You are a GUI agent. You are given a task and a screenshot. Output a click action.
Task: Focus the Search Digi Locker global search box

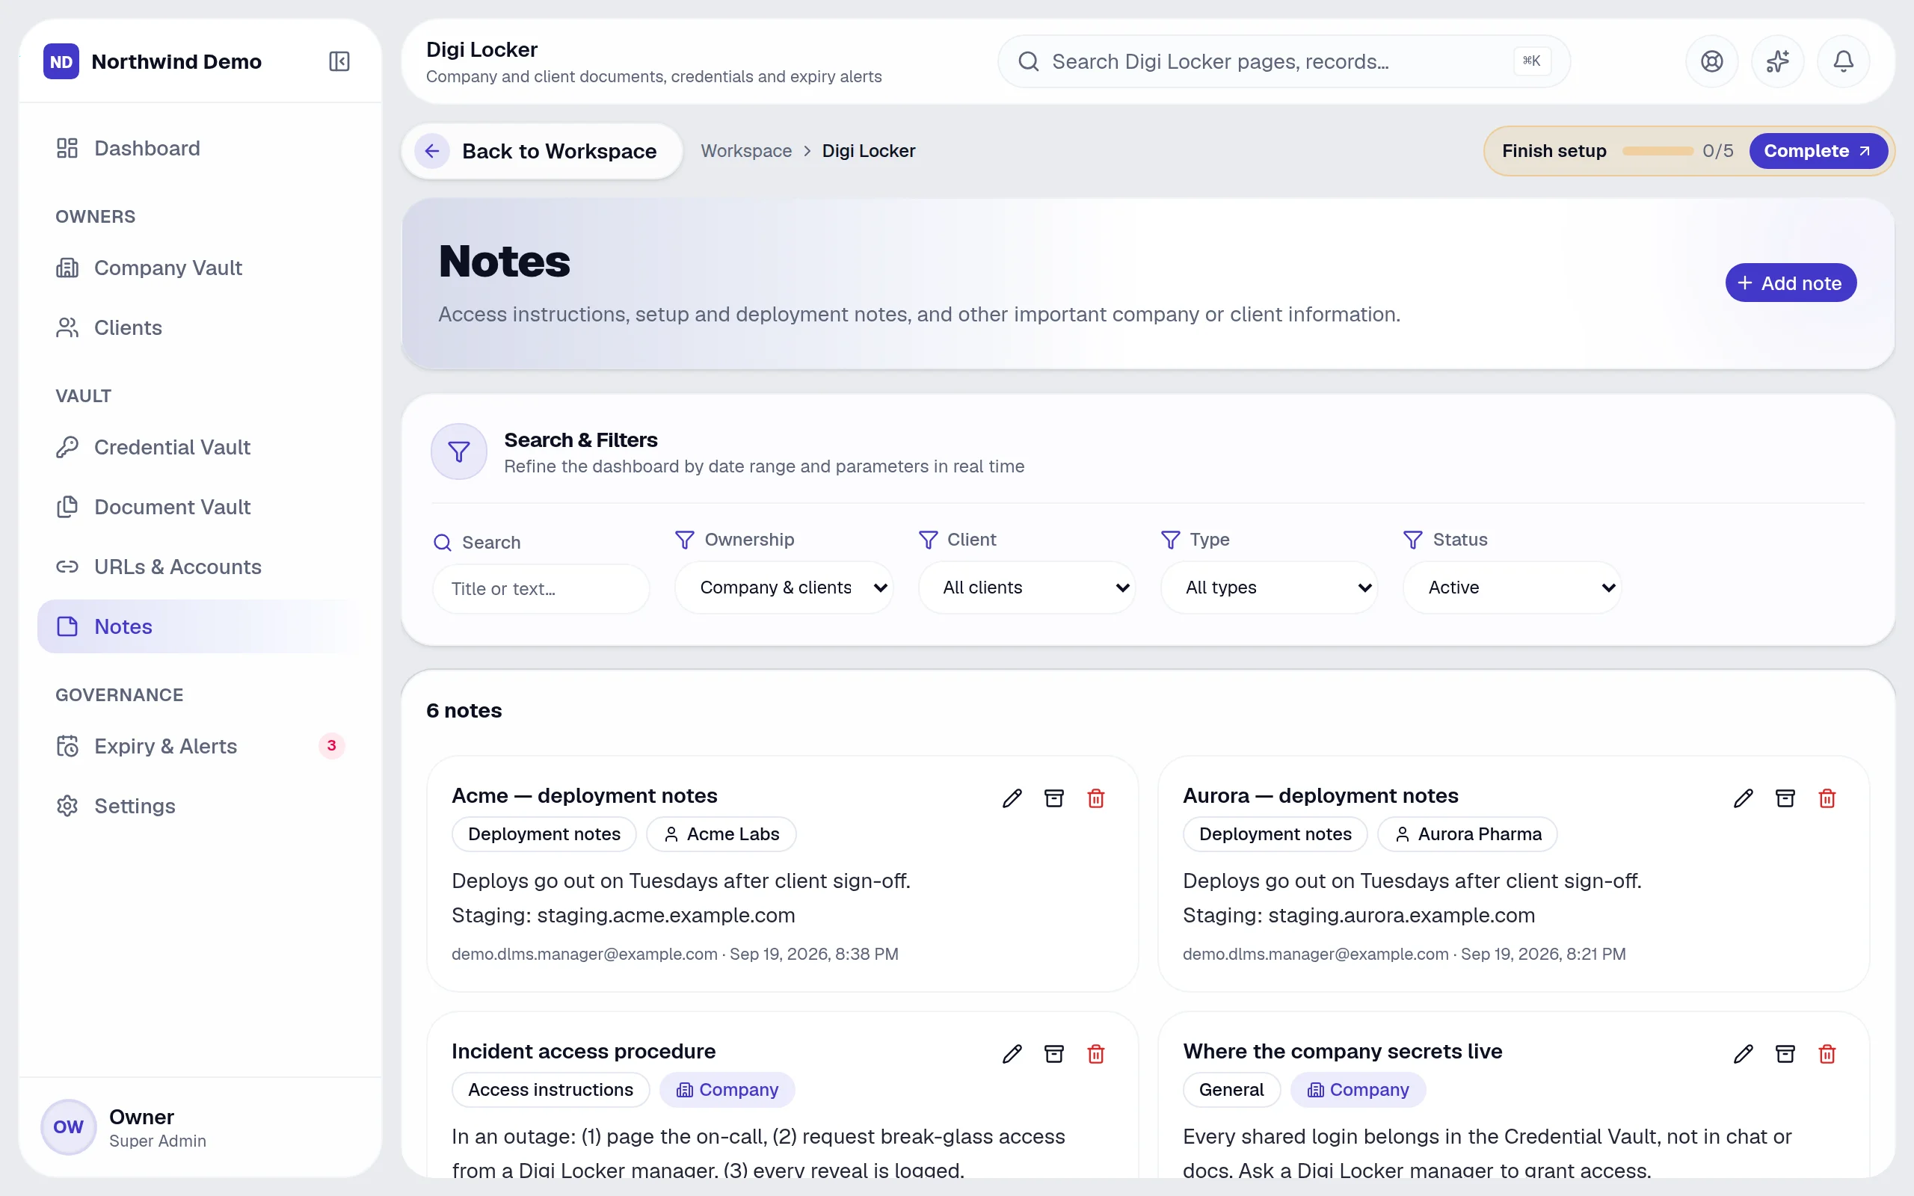1284,62
